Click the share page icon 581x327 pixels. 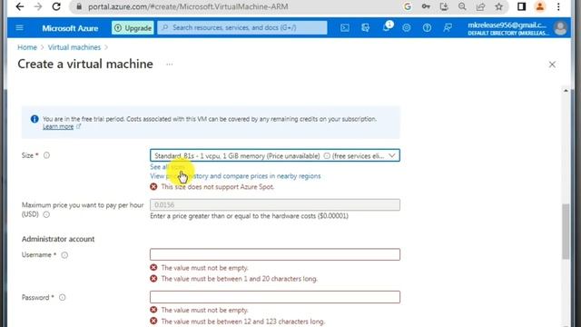(480, 6)
